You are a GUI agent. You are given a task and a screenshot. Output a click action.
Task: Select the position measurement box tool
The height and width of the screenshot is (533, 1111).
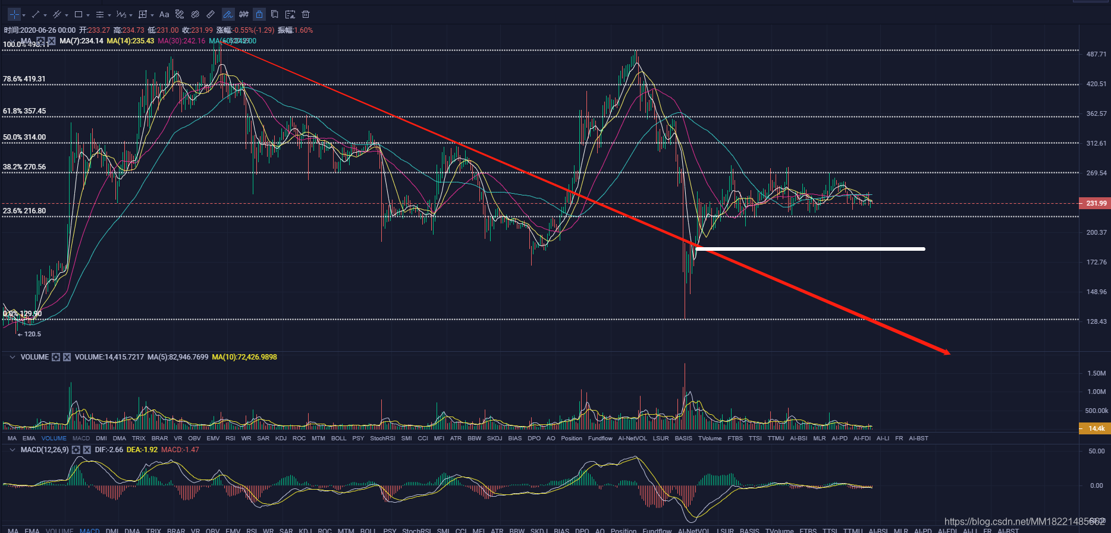pyautogui.click(x=142, y=14)
